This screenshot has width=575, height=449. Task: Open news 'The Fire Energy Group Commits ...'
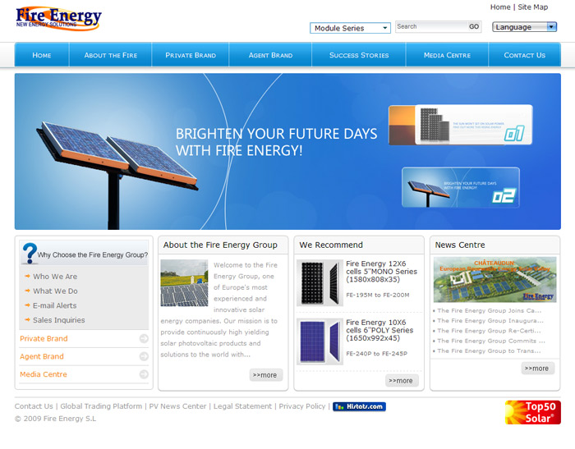tap(491, 341)
